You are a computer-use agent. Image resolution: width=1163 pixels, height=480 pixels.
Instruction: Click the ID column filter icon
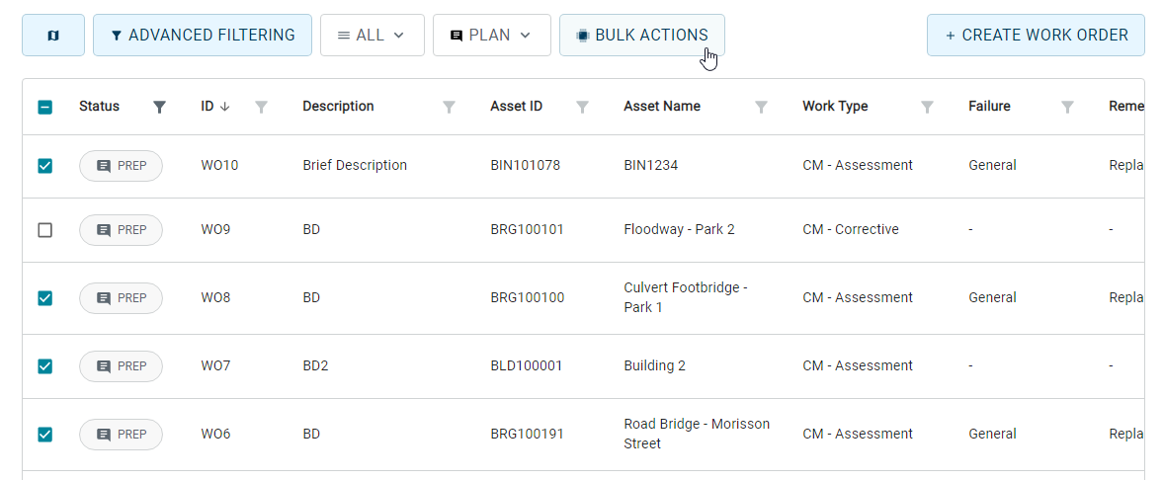[x=261, y=107]
